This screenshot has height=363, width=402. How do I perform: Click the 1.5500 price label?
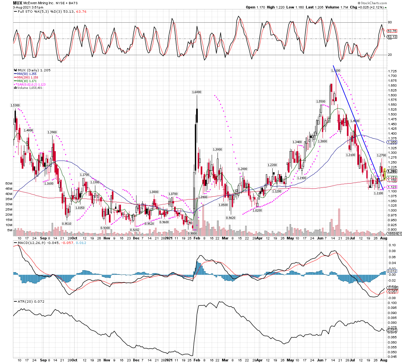pyautogui.click(x=321, y=102)
